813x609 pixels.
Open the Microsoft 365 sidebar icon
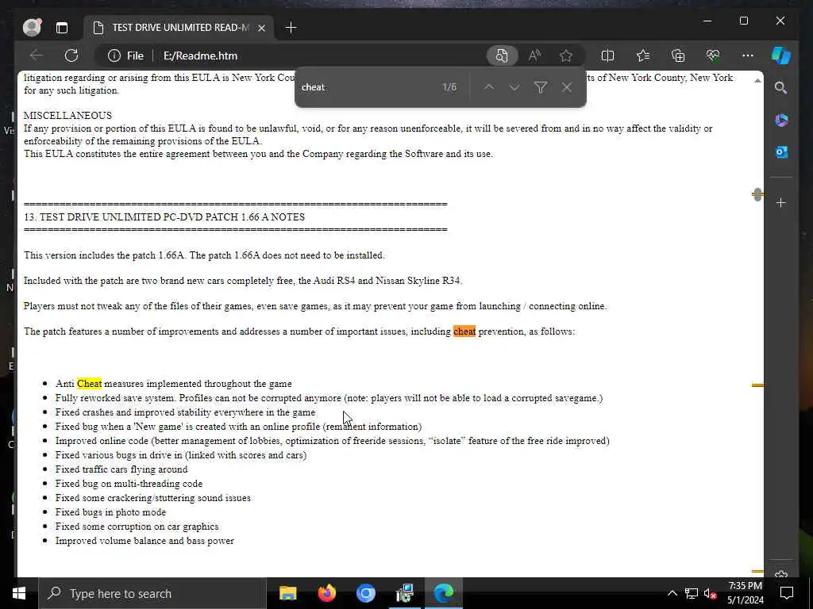click(x=781, y=121)
